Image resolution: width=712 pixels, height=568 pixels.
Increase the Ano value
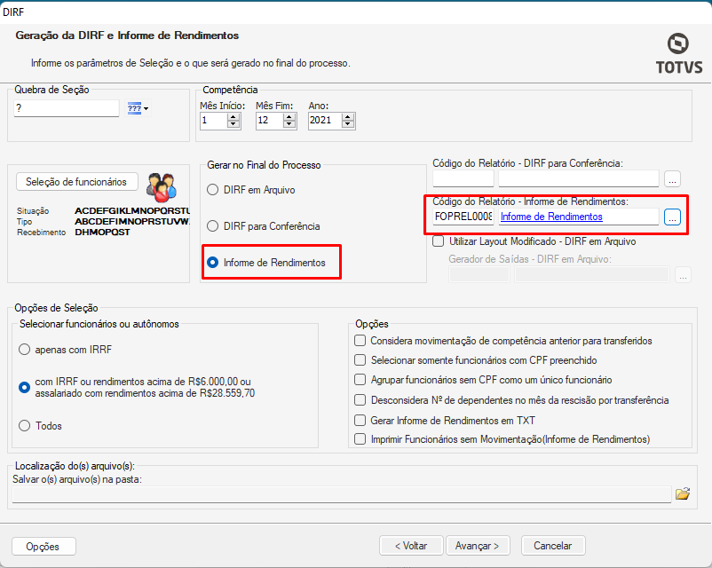(348, 116)
